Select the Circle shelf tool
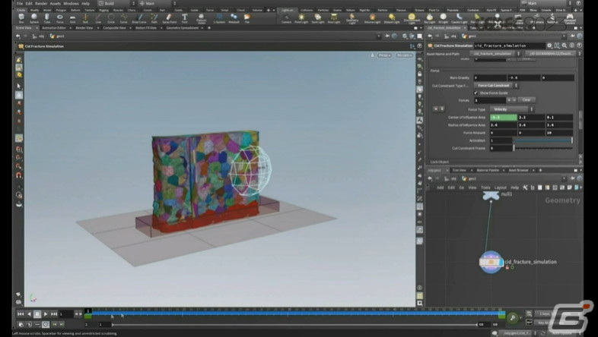The height and width of the screenshot is (337, 598). 111,18
